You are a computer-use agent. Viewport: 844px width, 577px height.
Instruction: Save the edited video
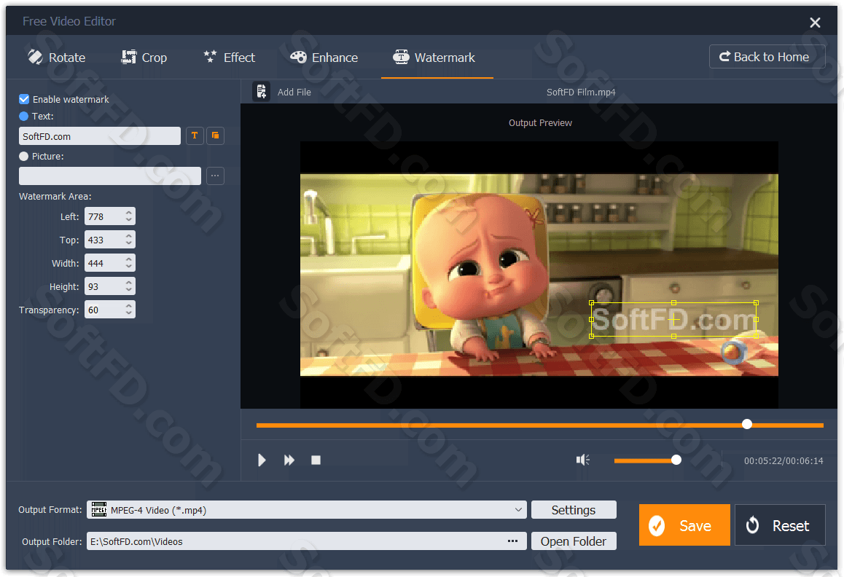(x=684, y=525)
